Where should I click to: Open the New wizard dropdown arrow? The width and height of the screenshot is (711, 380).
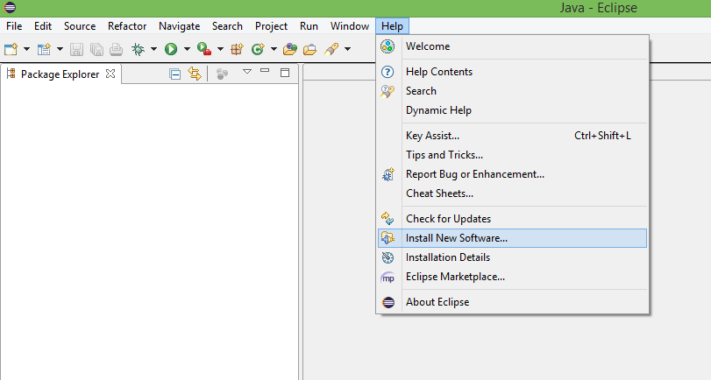coord(26,49)
